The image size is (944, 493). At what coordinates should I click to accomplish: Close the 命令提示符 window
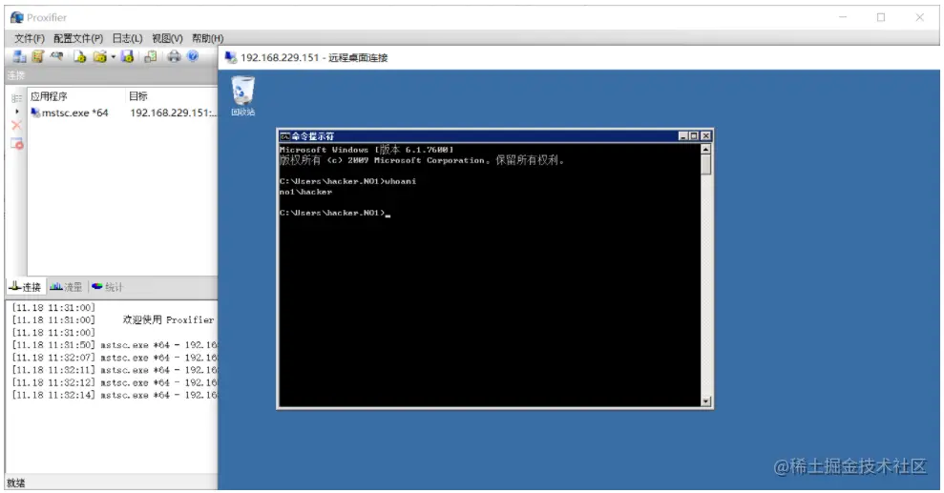(706, 136)
